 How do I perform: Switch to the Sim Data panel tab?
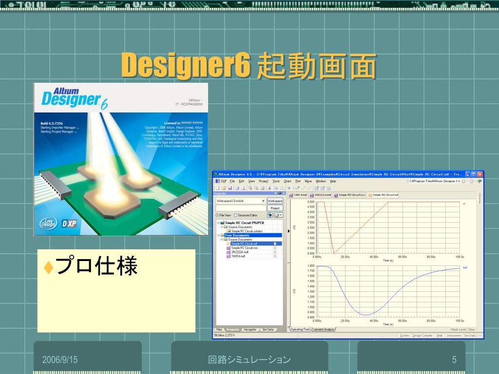[x=268, y=330]
